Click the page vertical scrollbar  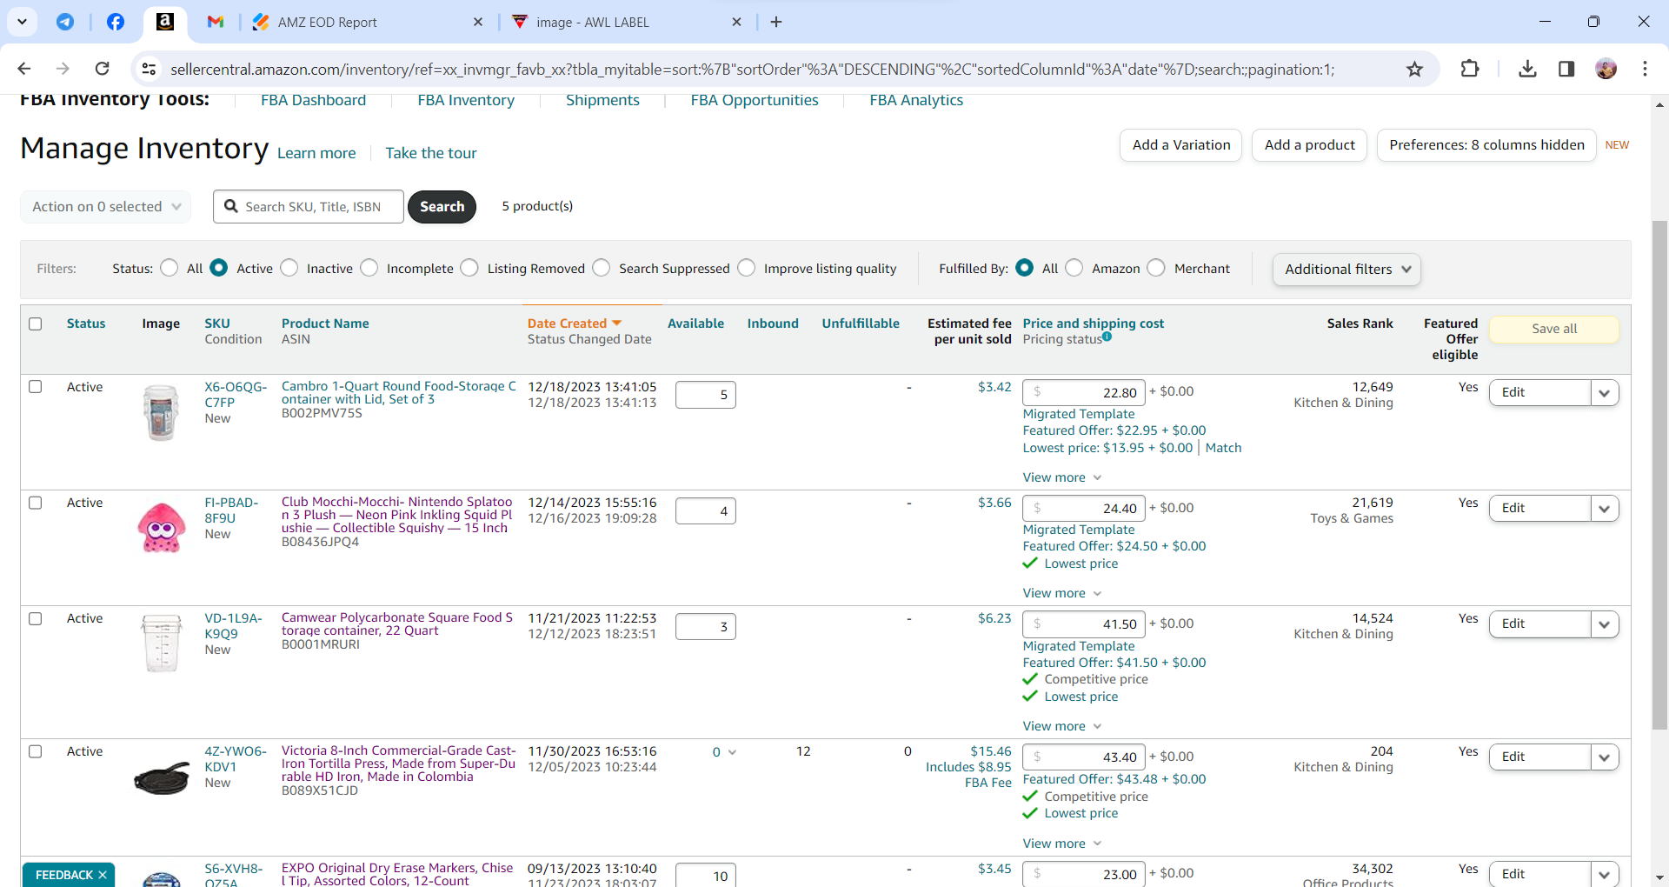[1659, 474]
